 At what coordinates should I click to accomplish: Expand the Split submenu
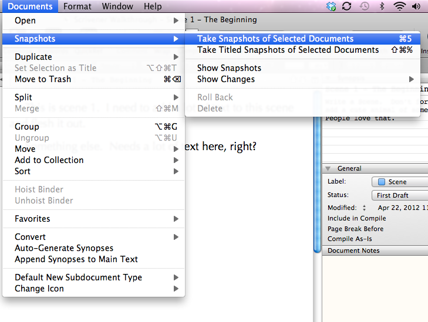pyautogui.click(x=93, y=97)
